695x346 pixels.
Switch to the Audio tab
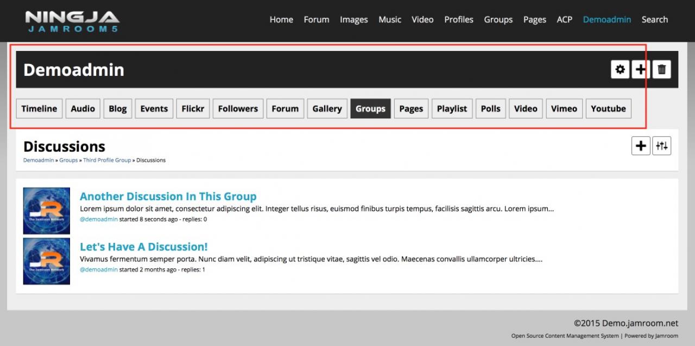pyautogui.click(x=83, y=108)
